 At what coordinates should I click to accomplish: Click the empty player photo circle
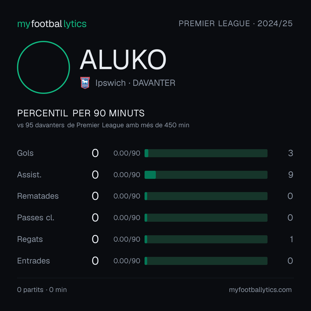(43, 67)
